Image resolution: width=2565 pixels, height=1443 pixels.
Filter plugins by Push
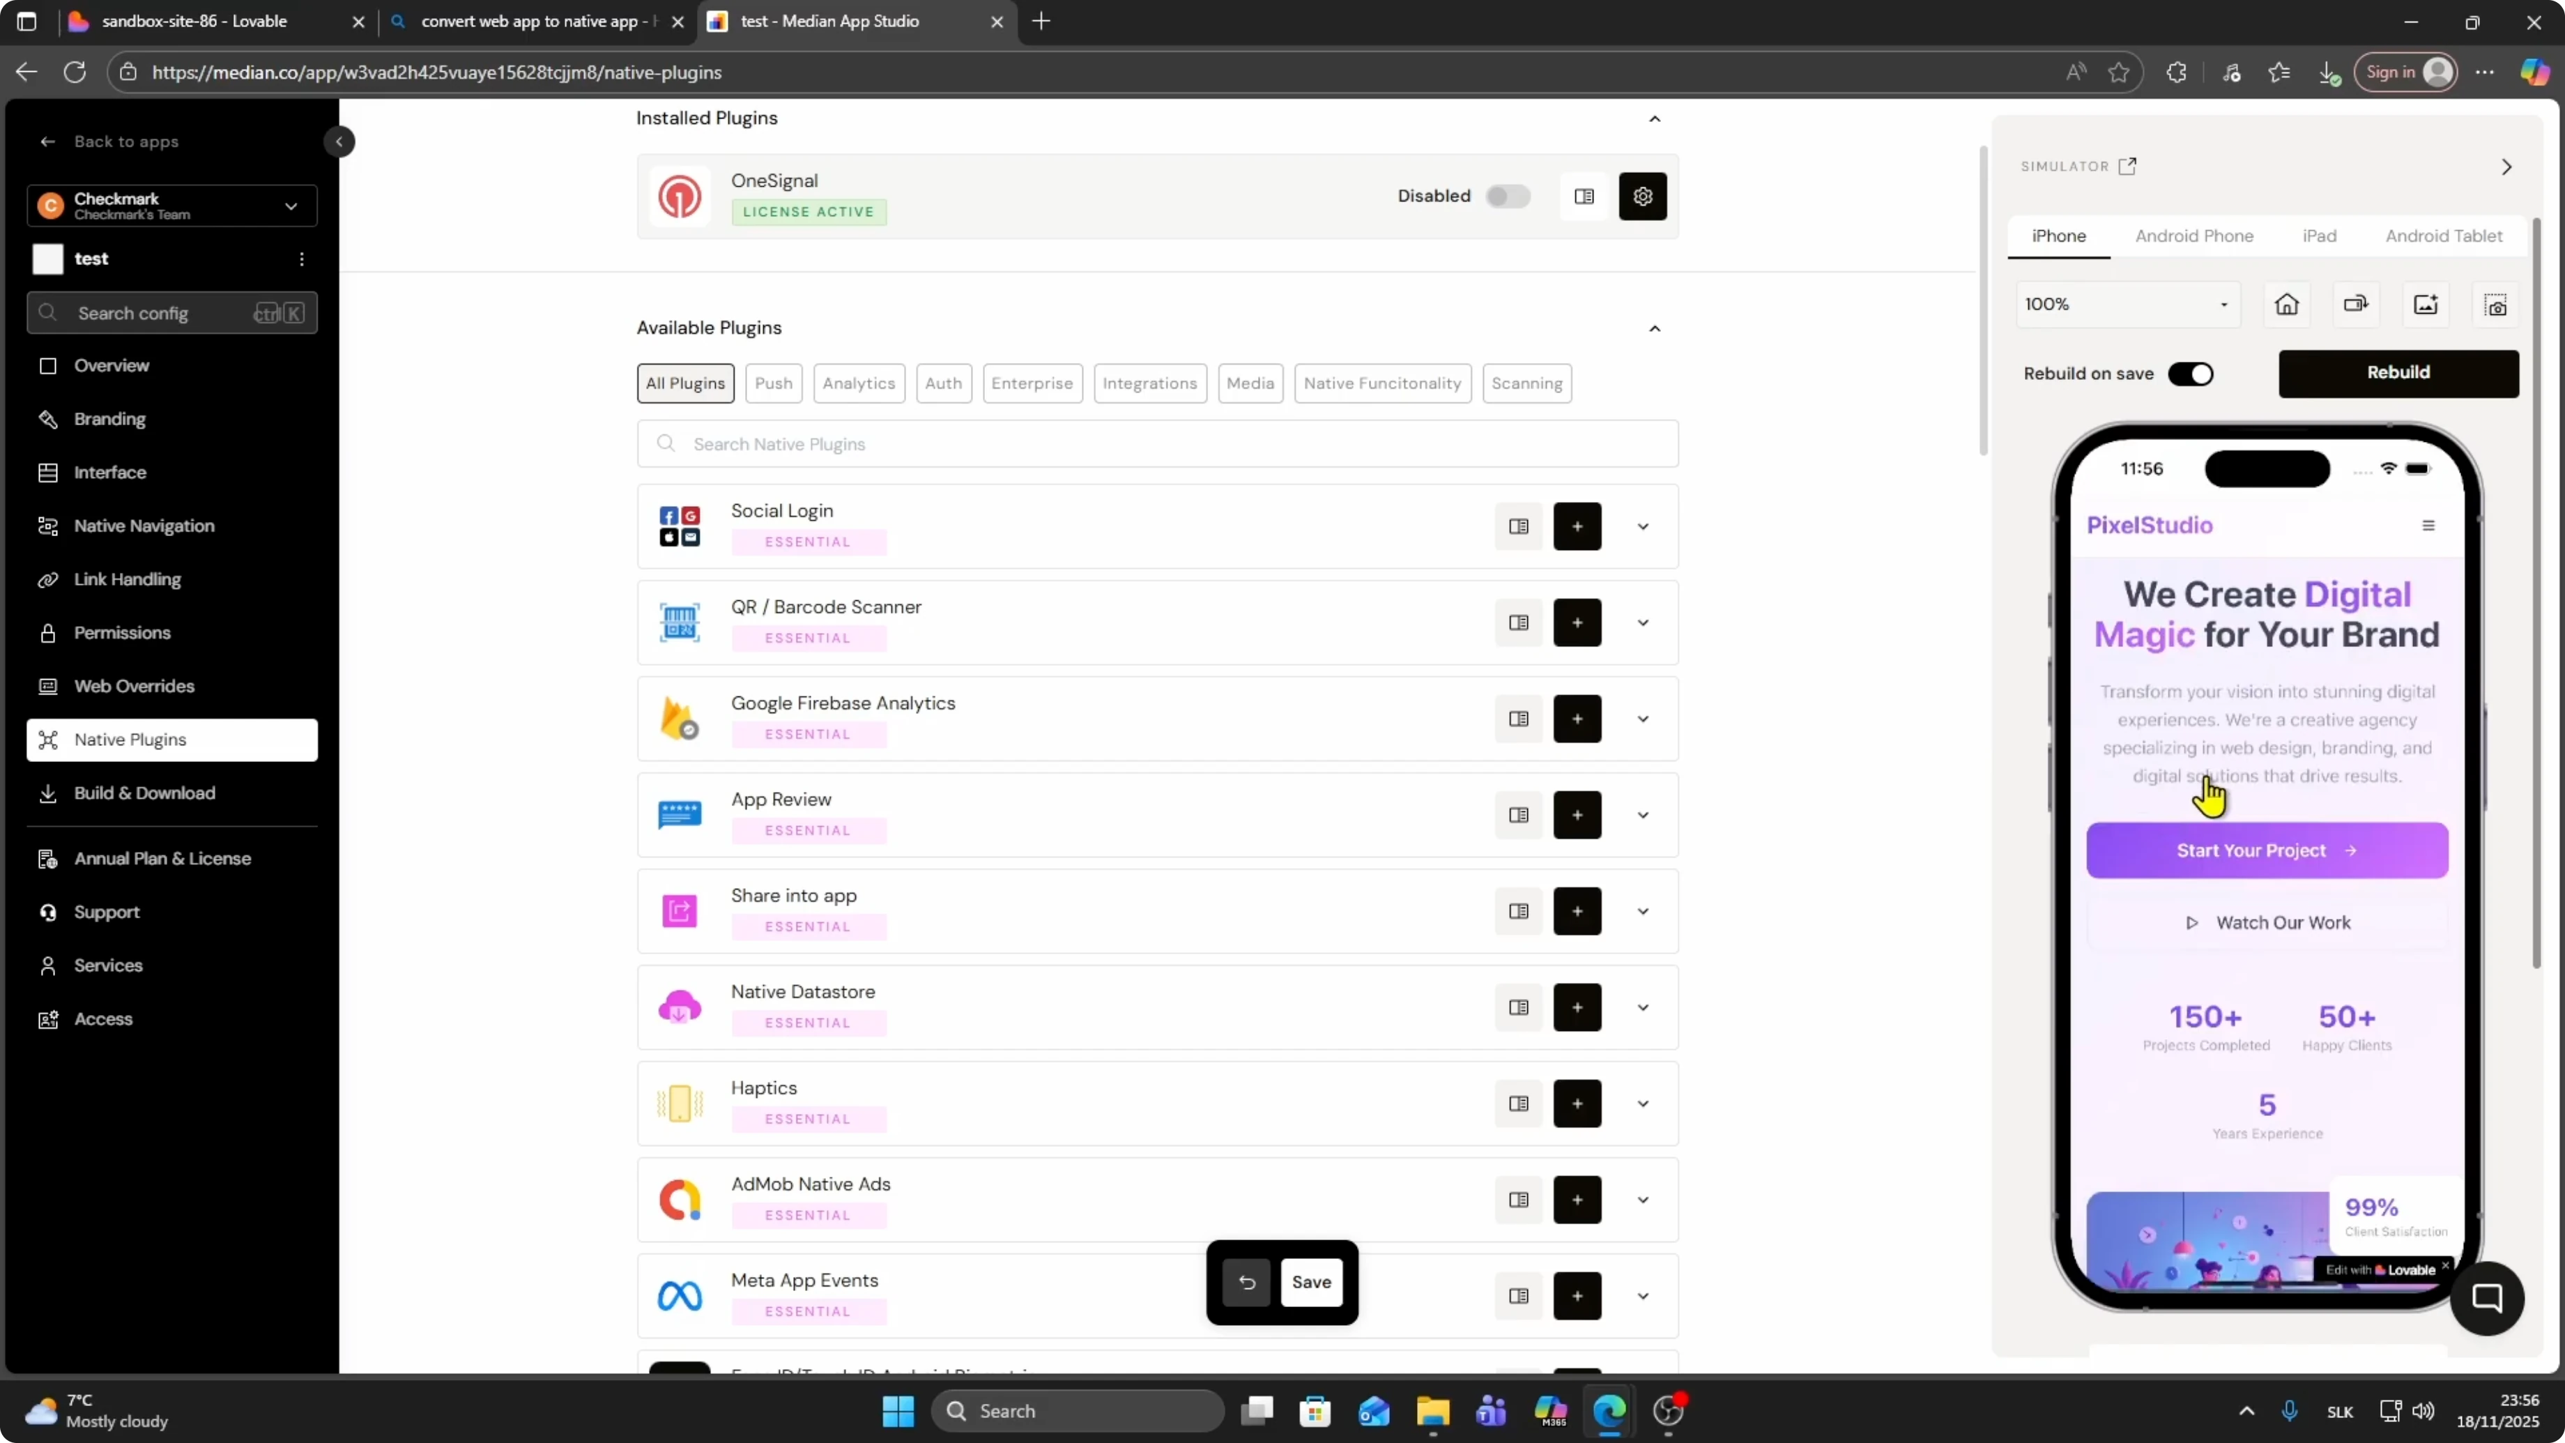[774, 383]
